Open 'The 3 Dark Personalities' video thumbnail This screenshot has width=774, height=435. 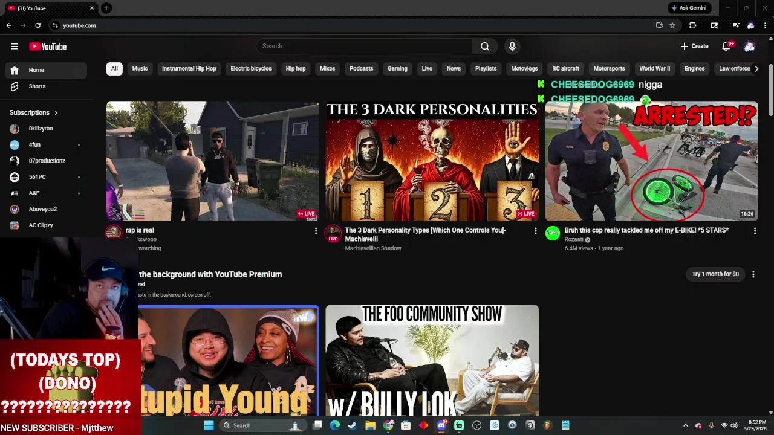pos(432,161)
